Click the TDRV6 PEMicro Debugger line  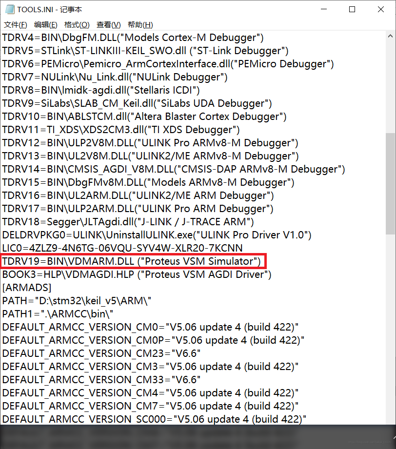(x=168, y=64)
